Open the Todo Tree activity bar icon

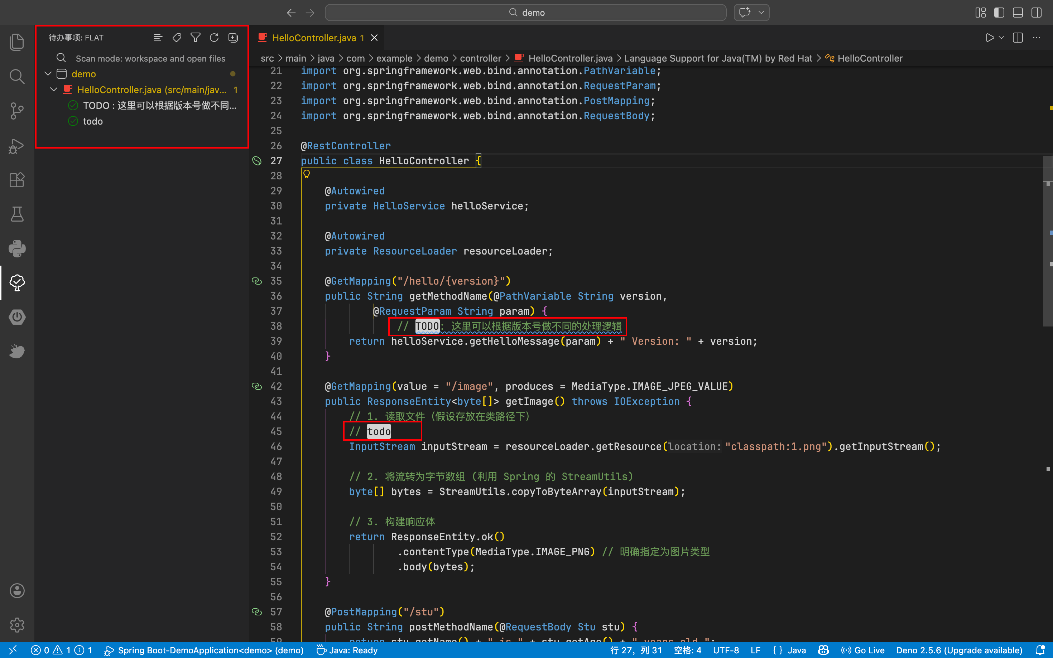[17, 283]
